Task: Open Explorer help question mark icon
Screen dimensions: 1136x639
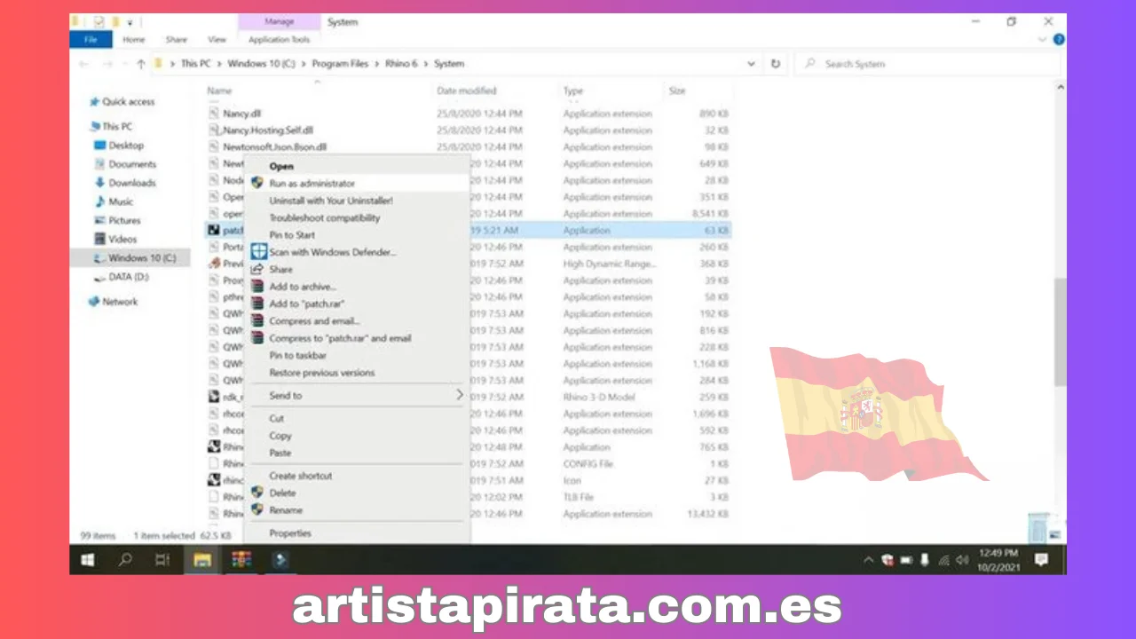Action: (x=1058, y=40)
